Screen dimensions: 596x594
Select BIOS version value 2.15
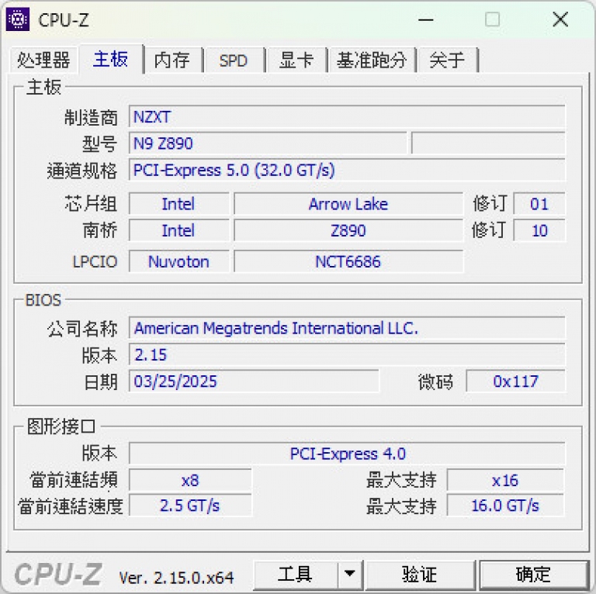point(347,354)
